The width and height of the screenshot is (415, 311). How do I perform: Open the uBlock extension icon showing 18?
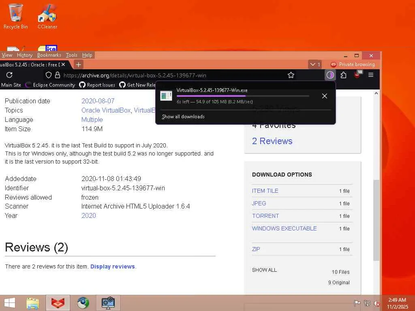click(357, 75)
